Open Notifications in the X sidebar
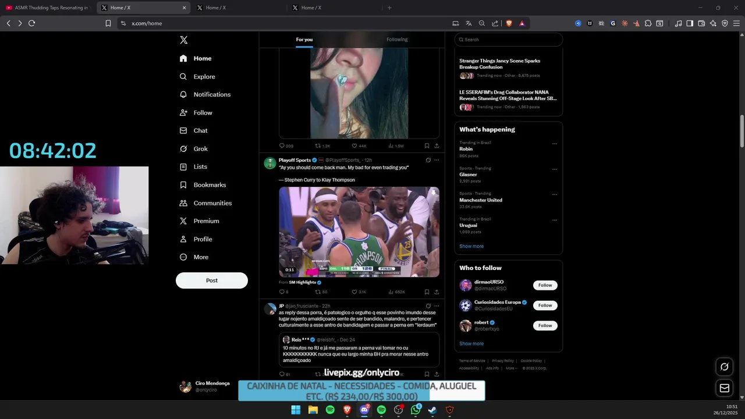The image size is (745, 419). [205, 94]
